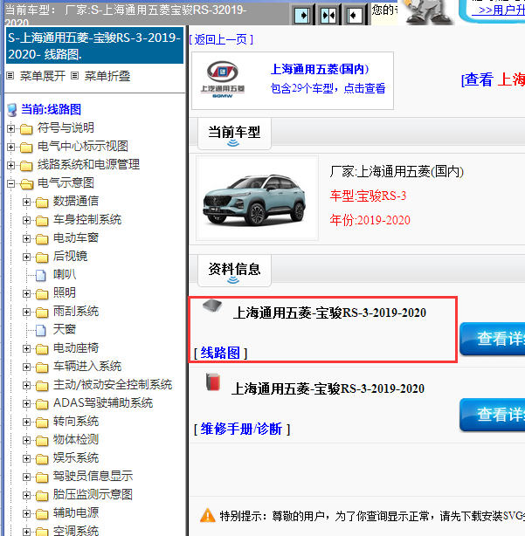Expand the 胎压监测示意图 tree node
The image size is (525, 536).
click(27, 495)
